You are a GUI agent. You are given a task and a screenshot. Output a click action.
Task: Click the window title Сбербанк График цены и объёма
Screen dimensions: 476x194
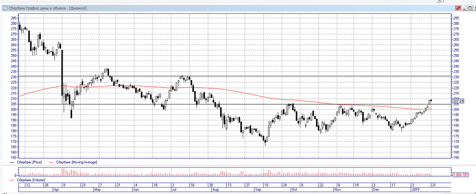(x=38, y=8)
